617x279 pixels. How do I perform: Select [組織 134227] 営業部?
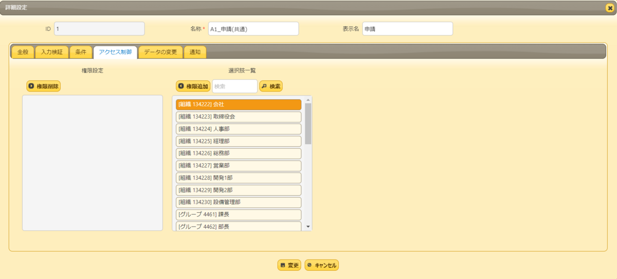pos(239,165)
